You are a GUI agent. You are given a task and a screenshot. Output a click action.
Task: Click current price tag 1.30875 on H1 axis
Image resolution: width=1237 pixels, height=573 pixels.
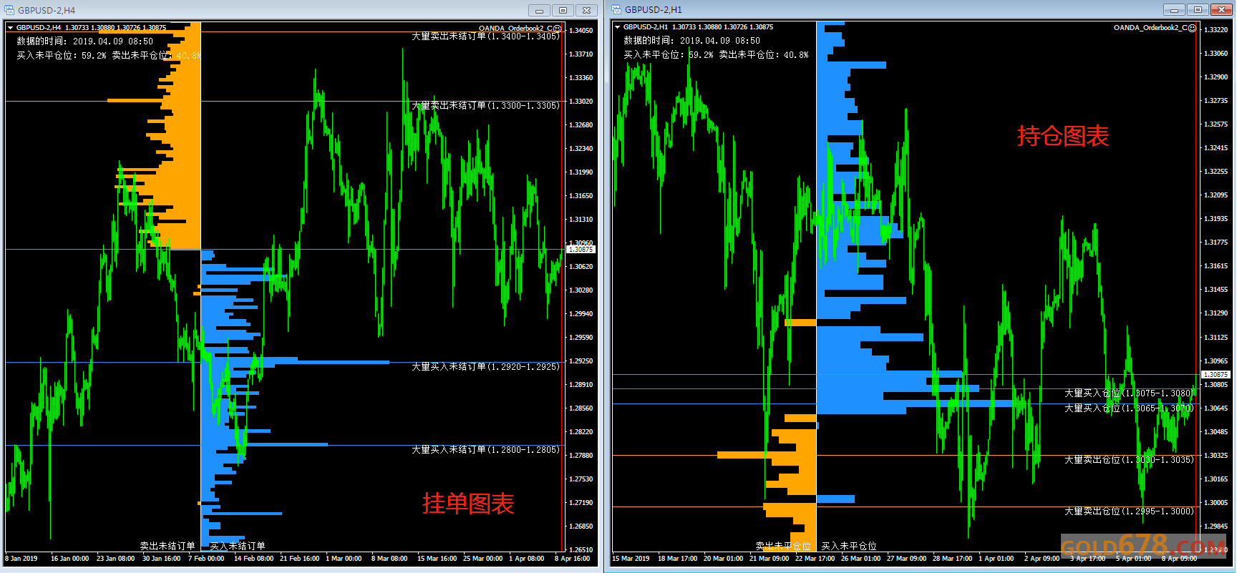tap(1215, 374)
